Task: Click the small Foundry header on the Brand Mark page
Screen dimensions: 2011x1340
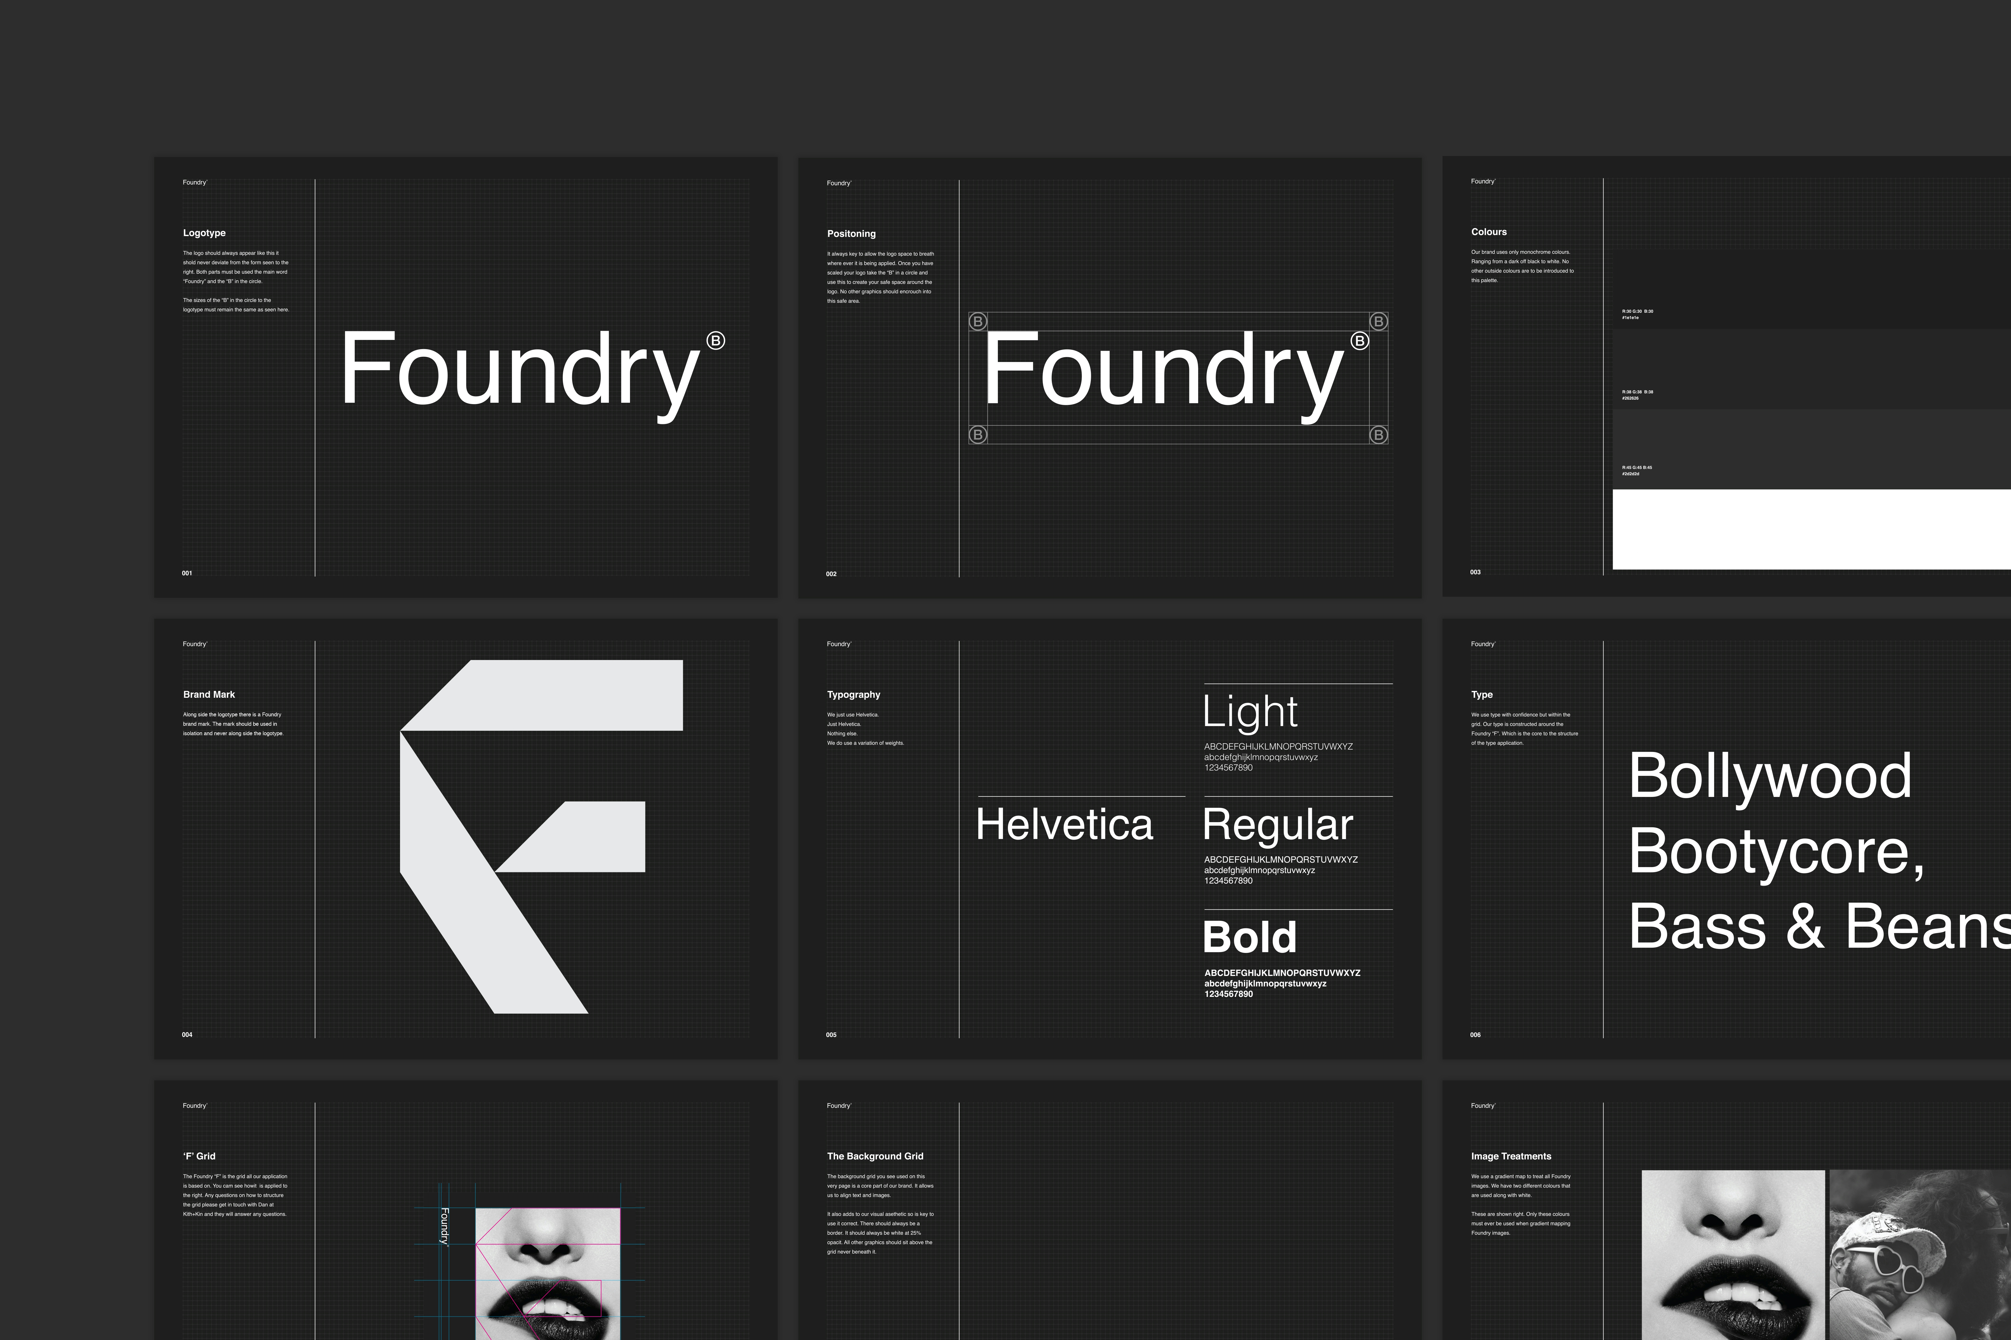Action: [195, 644]
